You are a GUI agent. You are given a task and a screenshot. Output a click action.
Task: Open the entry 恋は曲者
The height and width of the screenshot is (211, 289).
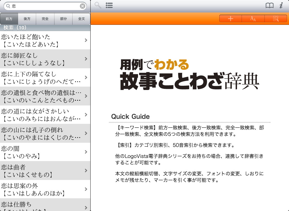(42, 171)
